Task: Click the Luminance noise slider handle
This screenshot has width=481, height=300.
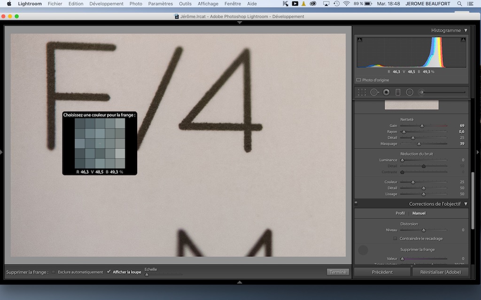Action: pyautogui.click(x=402, y=160)
